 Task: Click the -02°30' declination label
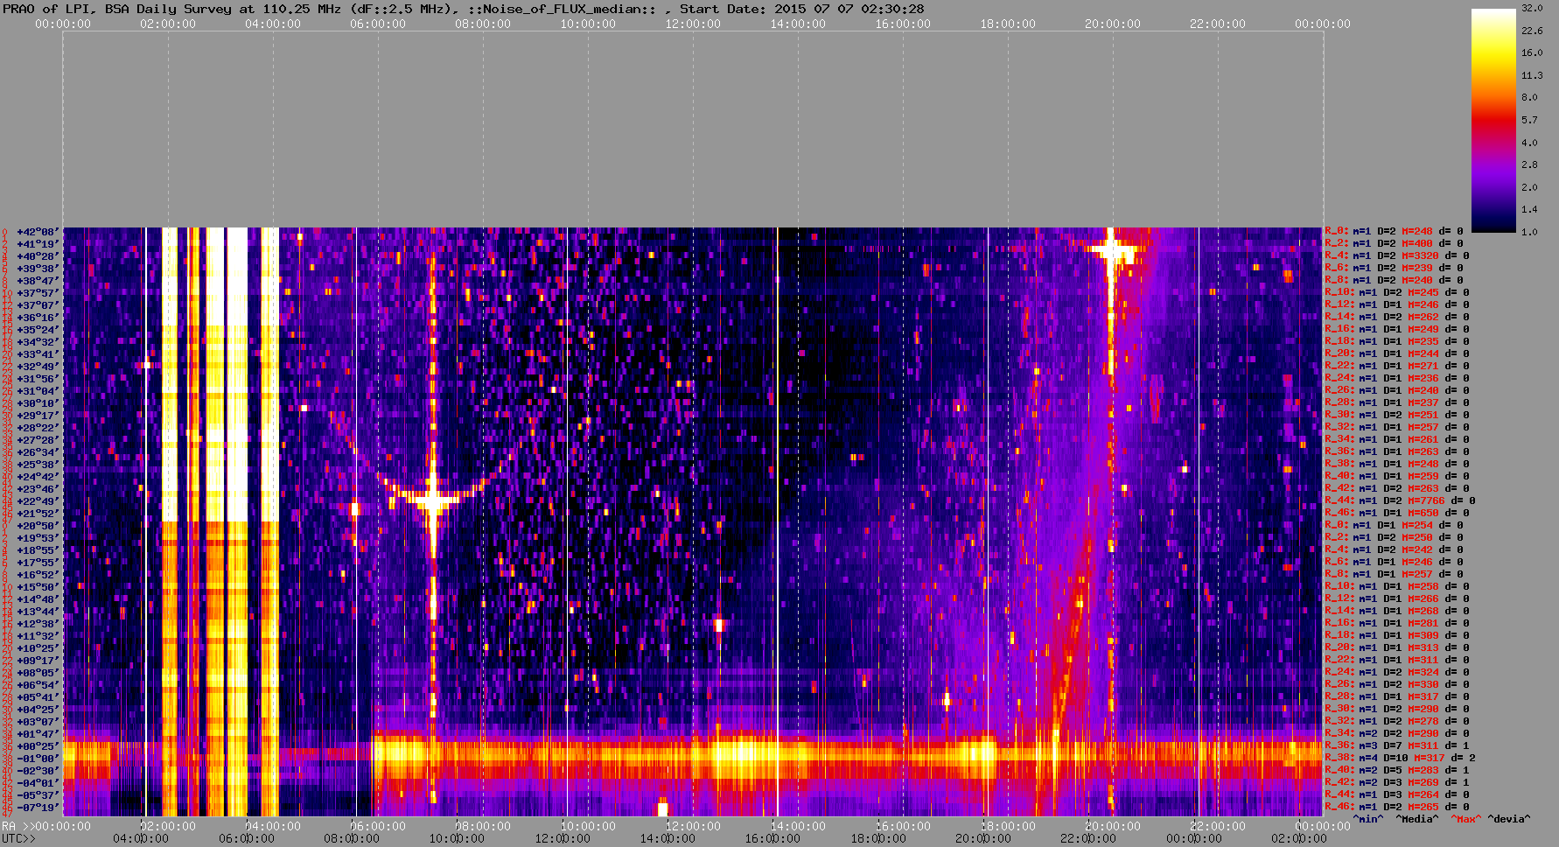click(38, 771)
